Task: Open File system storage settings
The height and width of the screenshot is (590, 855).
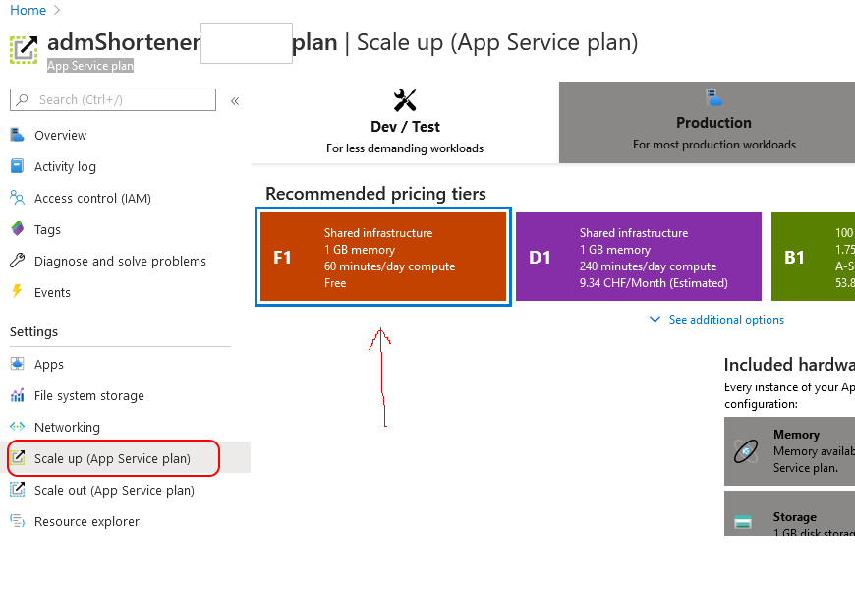Action: (x=87, y=395)
